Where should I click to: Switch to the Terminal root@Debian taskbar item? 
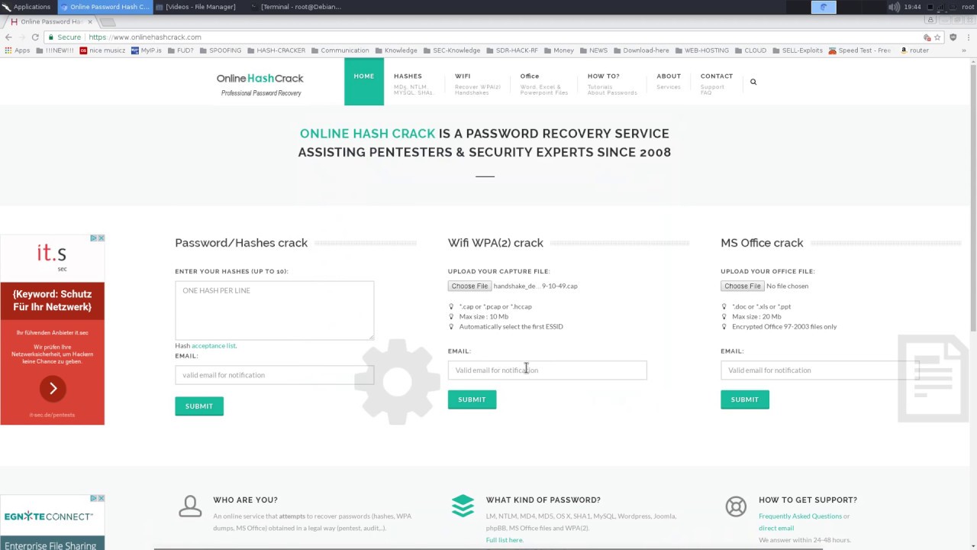coord(295,7)
